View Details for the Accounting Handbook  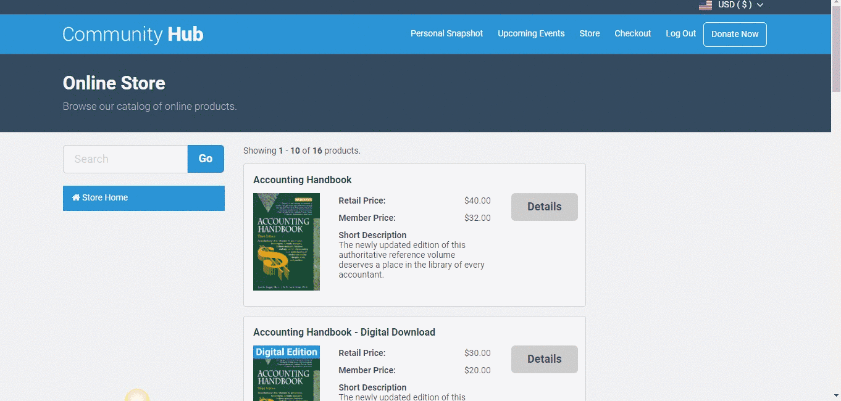click(x=544, y=207)
